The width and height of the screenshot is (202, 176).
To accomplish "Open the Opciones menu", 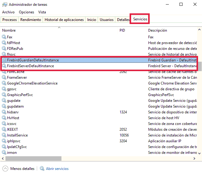I will 26,12.
